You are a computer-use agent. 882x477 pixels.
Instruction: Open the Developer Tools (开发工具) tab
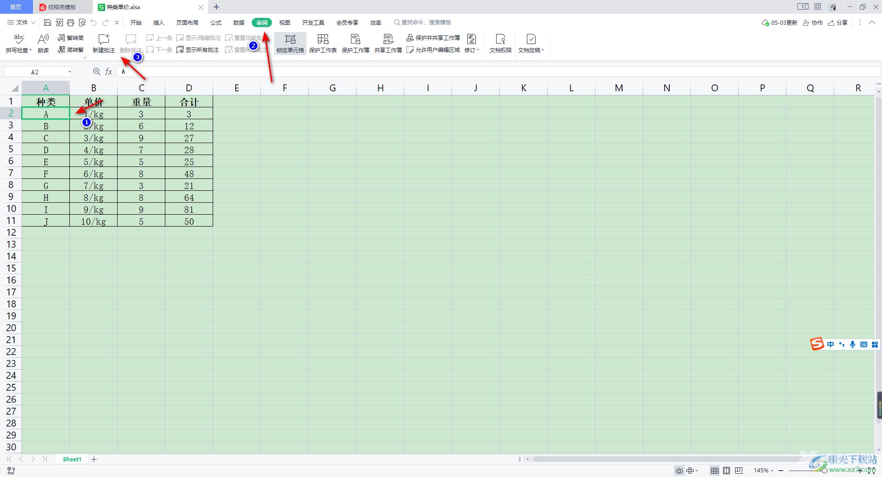point(313,22)
